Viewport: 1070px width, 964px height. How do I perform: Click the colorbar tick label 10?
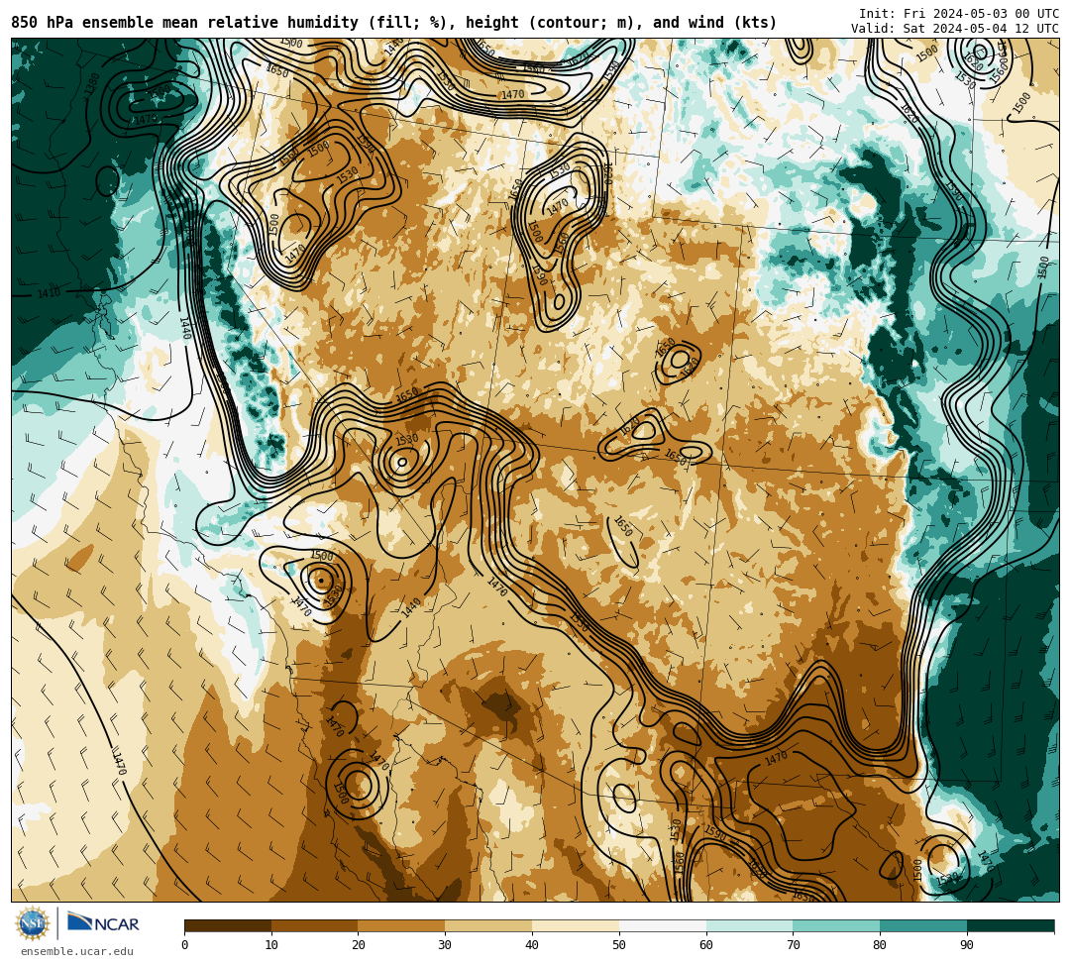[271, 945]
